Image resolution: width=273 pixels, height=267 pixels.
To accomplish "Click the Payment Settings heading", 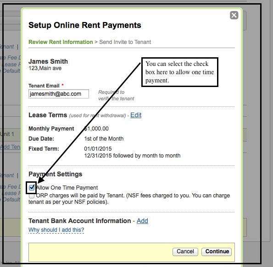I will (x=56, y=174).
